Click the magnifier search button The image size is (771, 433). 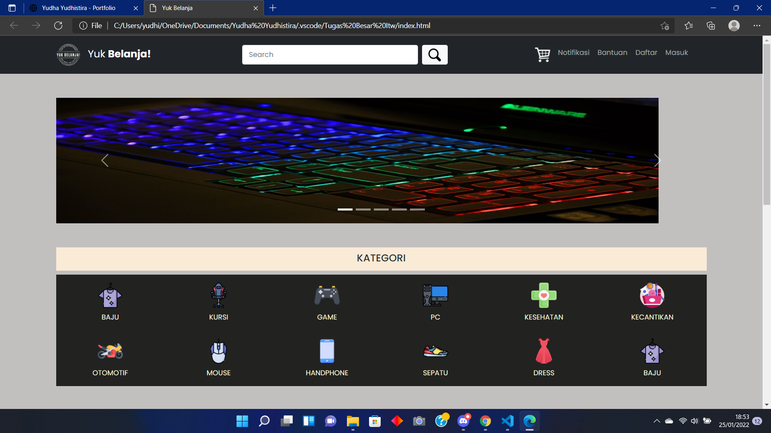click(x=434, y=55)
